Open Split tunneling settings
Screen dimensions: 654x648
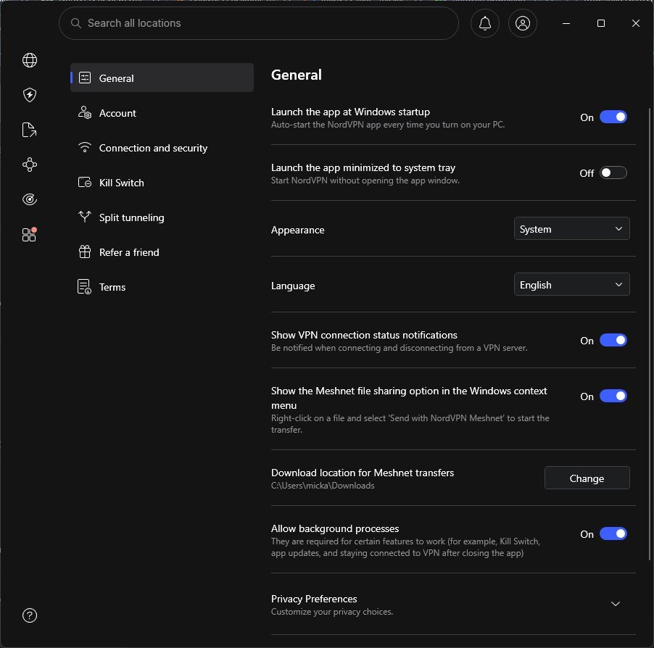pos(162,217)
